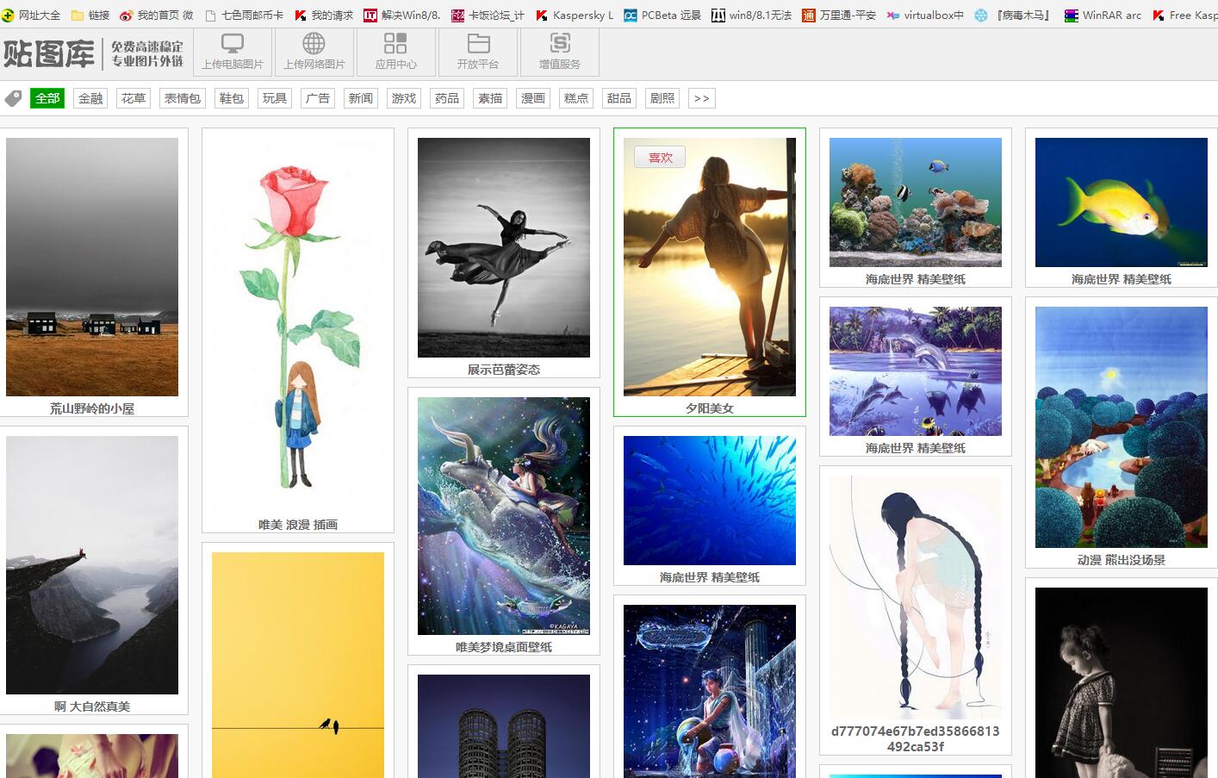Click the tag icon beside categories
The image size is (1218, 778).
click(x=13, y=98)
